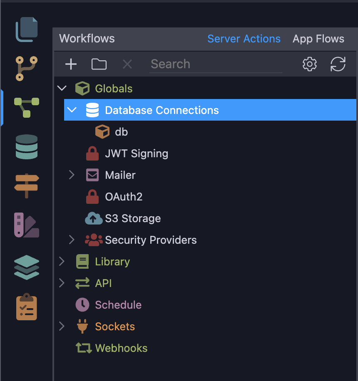Screen dimensions: 358x381
Task: Add a new workflow with plus icon
Action: (x=71, y=64)
